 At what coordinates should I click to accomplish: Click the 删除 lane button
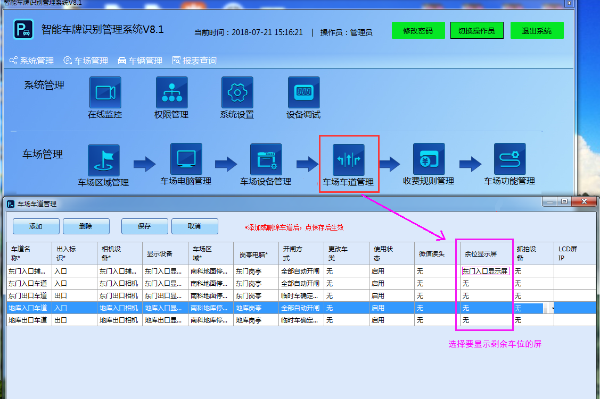coord(86,226)
